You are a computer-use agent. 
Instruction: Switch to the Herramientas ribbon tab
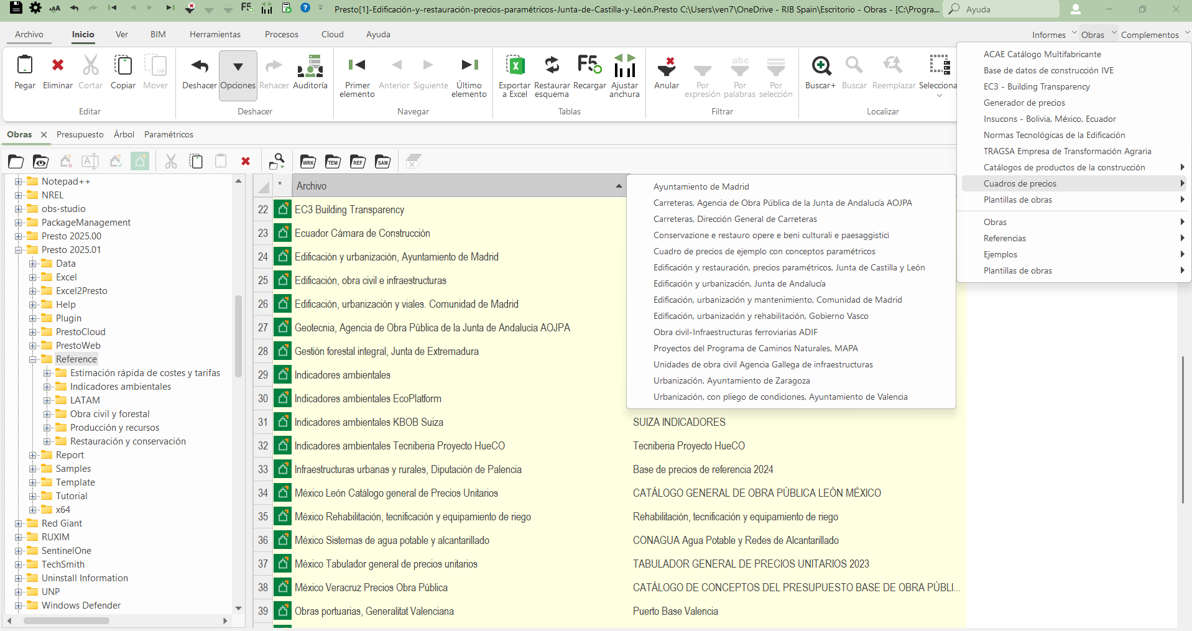tap(215, 34)
